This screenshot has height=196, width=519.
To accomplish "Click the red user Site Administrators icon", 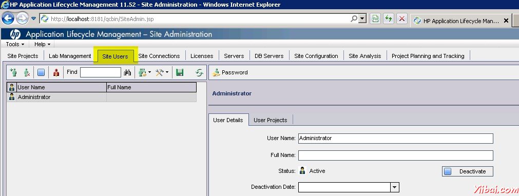I will coord(56,72).
